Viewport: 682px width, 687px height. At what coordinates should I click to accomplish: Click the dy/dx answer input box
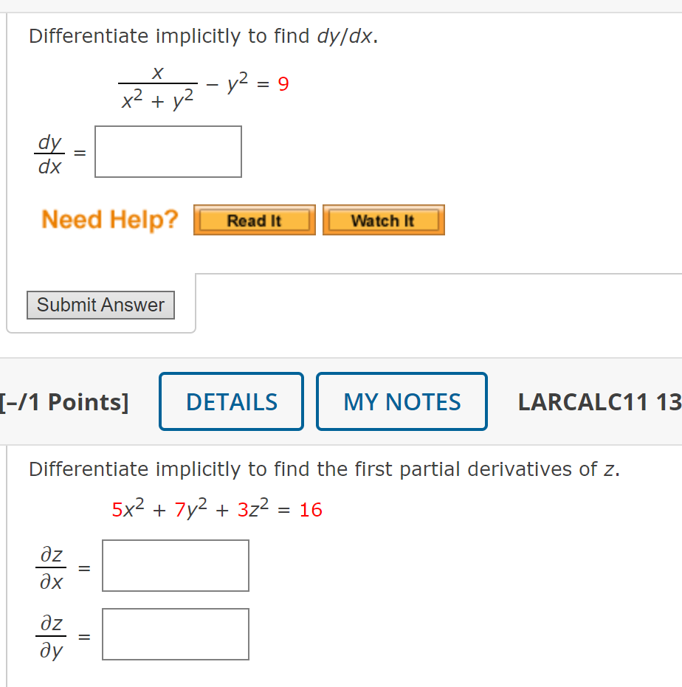point(168,151)
